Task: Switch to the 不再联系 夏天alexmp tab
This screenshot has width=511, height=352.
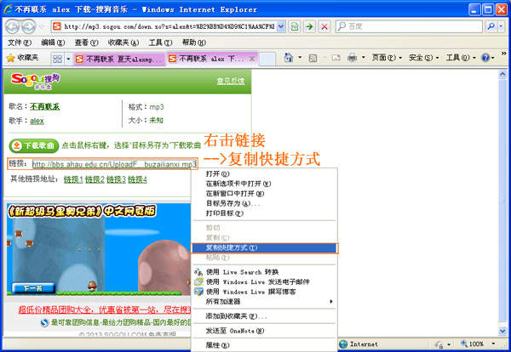Action: (119, 59)
